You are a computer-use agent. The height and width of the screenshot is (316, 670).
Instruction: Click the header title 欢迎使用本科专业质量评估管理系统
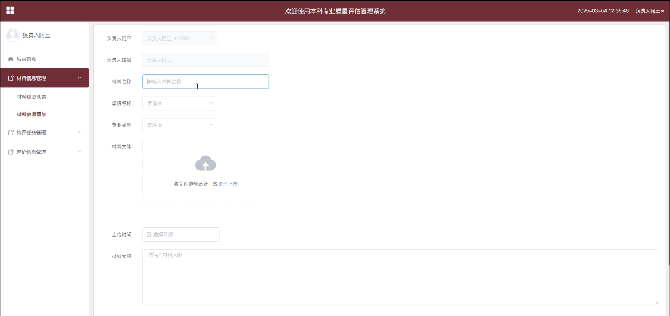[x=336, y=11]
